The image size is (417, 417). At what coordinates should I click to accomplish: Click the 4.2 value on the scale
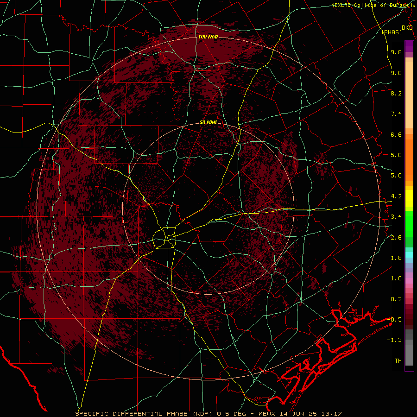396,196
